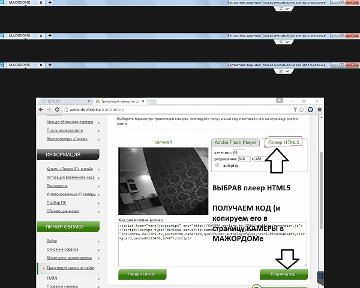The image size is (360, 288).
Task: Open the saved-password key icon in address bar
Action: tap(295, 110)
